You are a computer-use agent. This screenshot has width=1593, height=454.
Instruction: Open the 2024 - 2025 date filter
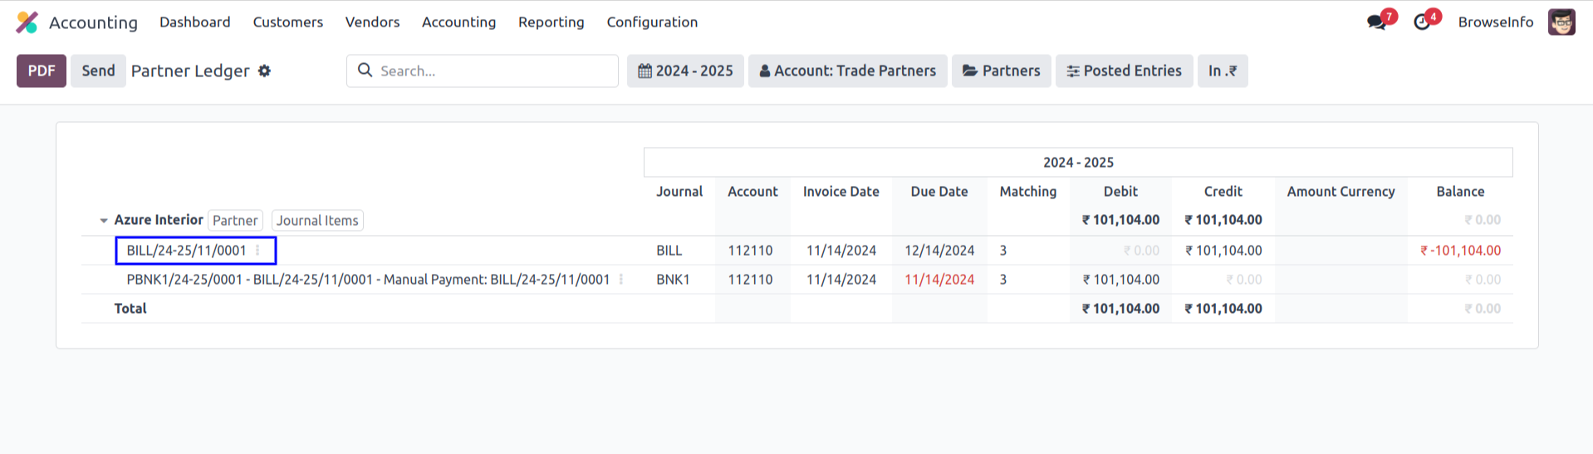click(x=685, y=71)
